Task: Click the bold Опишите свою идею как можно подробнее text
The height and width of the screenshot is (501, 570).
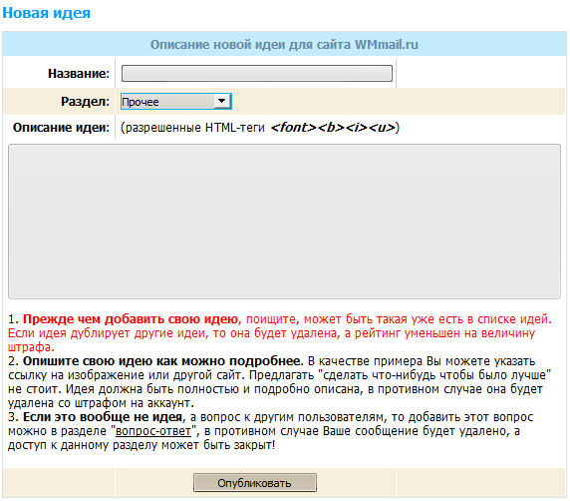Action: pos(162,361)
